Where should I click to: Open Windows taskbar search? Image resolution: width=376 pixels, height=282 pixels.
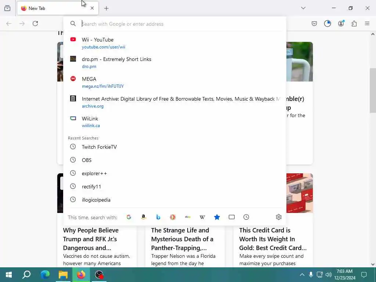26,275
